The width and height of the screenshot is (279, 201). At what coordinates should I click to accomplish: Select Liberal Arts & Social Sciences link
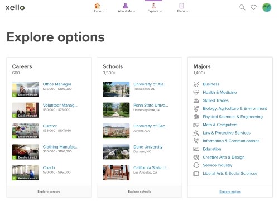230,174
